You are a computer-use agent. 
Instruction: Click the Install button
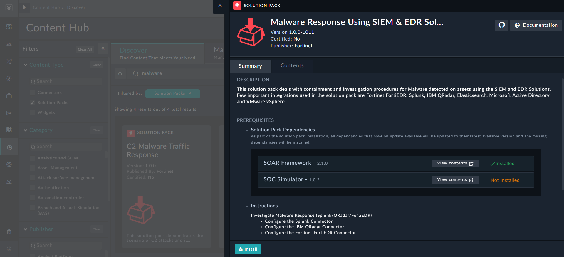[x=248, y=249]
